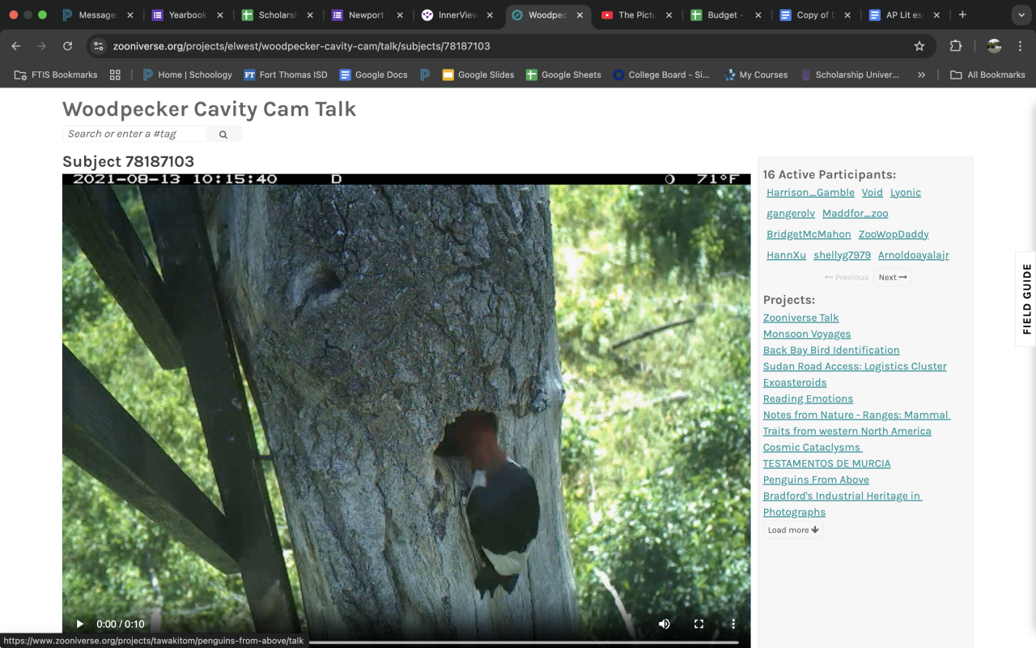Open the Scholarship Univer... bookmark
The height and width of the screenshot is (648, 1036).
click(x=850, y=75)
